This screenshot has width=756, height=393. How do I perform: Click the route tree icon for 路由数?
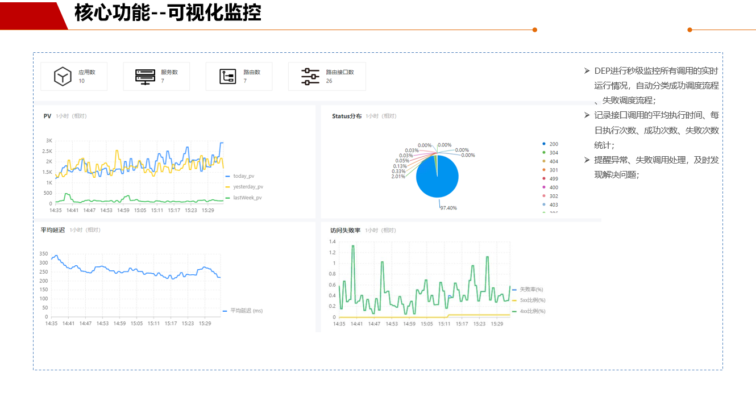click(228, 76)
